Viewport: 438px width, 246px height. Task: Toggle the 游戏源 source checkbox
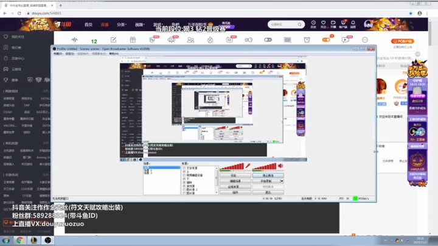click(184, 186)
